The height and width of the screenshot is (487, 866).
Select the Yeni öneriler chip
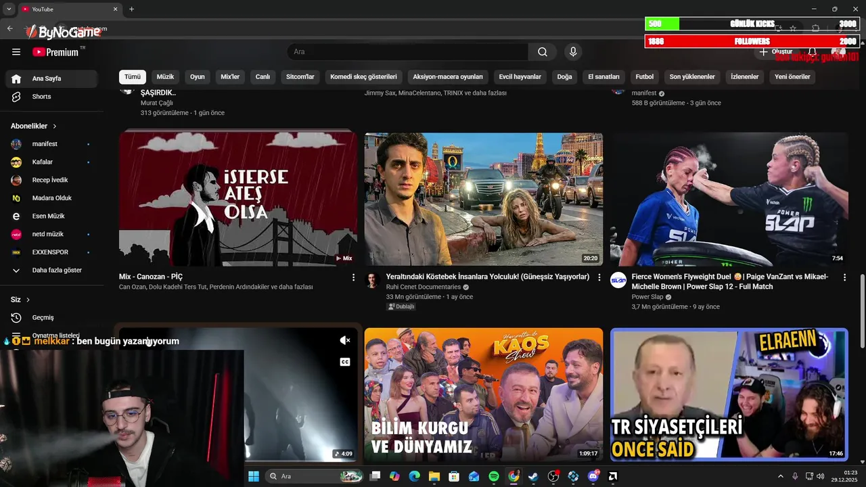pyautogui.click(x=792, y=77)
